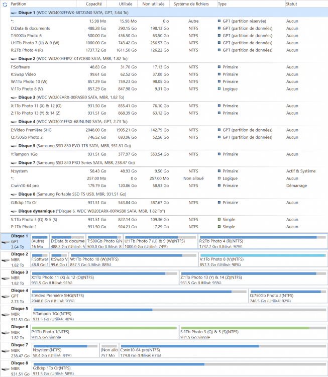Click the green Simple icon for P:1Tb Photo 1

219,227
